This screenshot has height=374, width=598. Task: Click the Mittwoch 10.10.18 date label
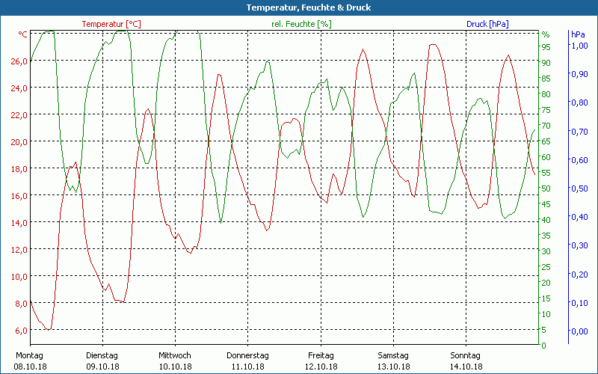(175, 361)
